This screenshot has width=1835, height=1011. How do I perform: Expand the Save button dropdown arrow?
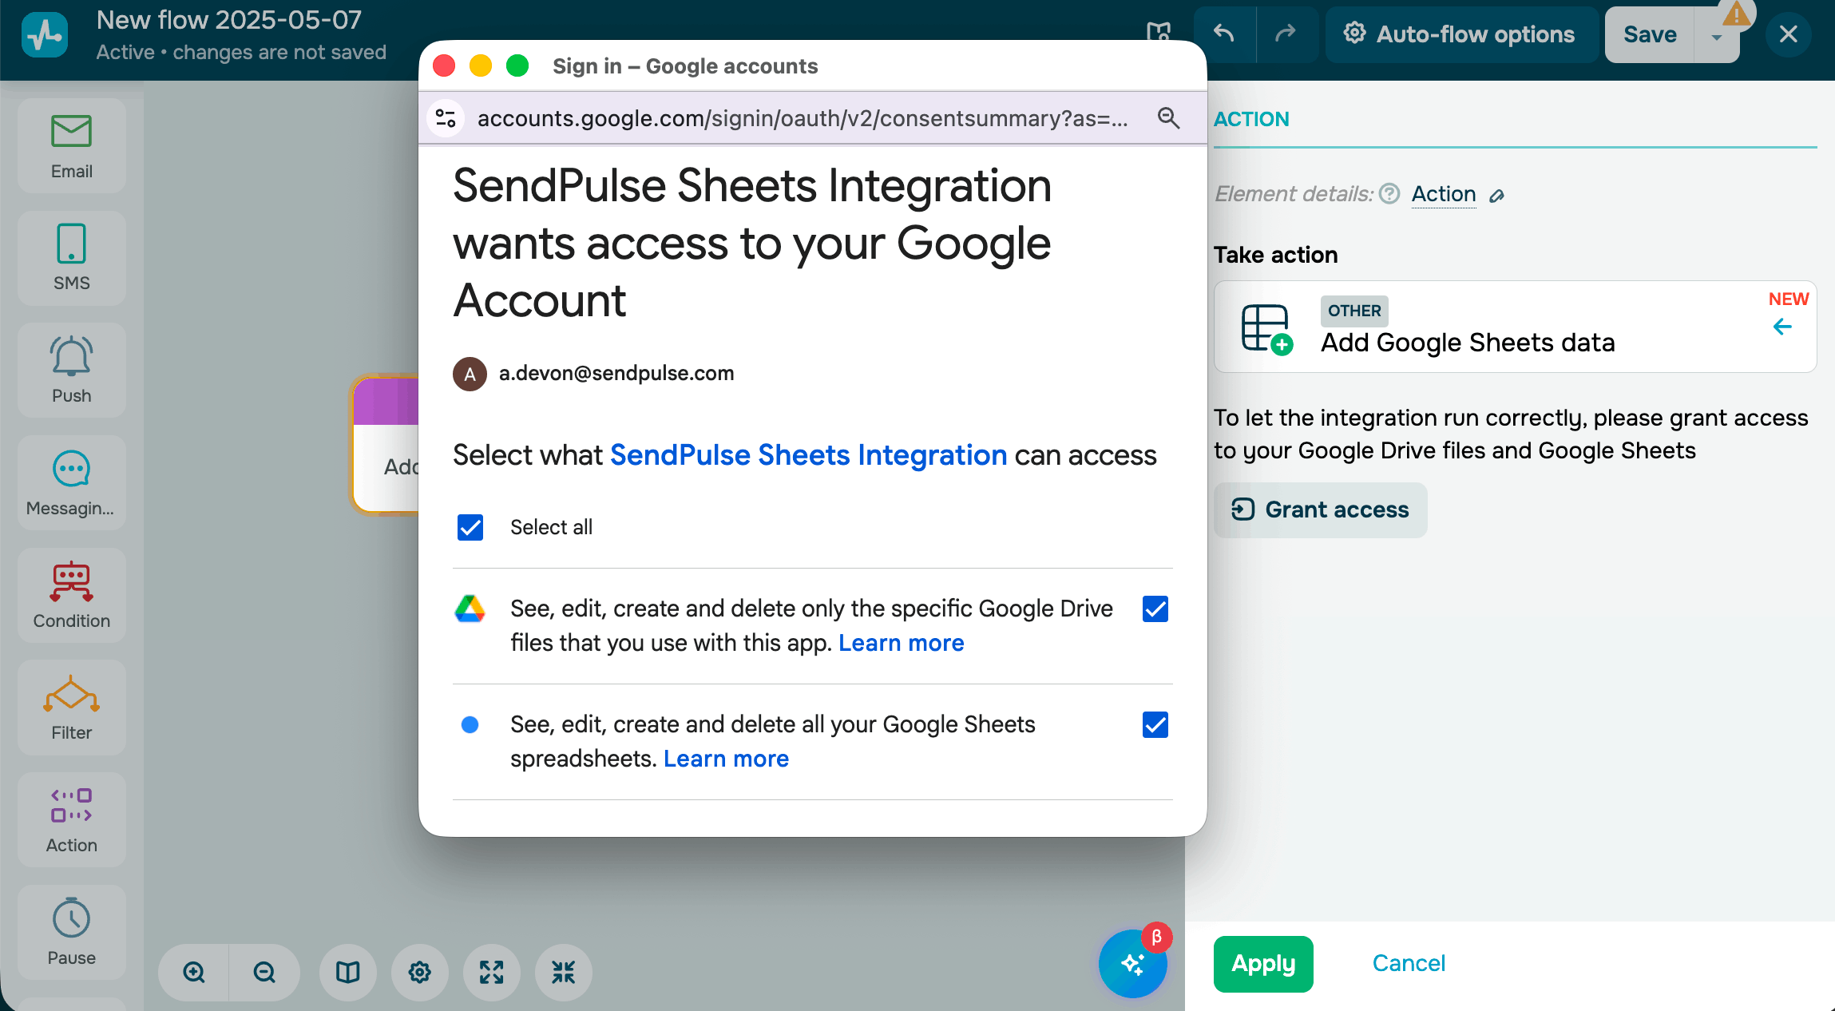point(1716,37)
